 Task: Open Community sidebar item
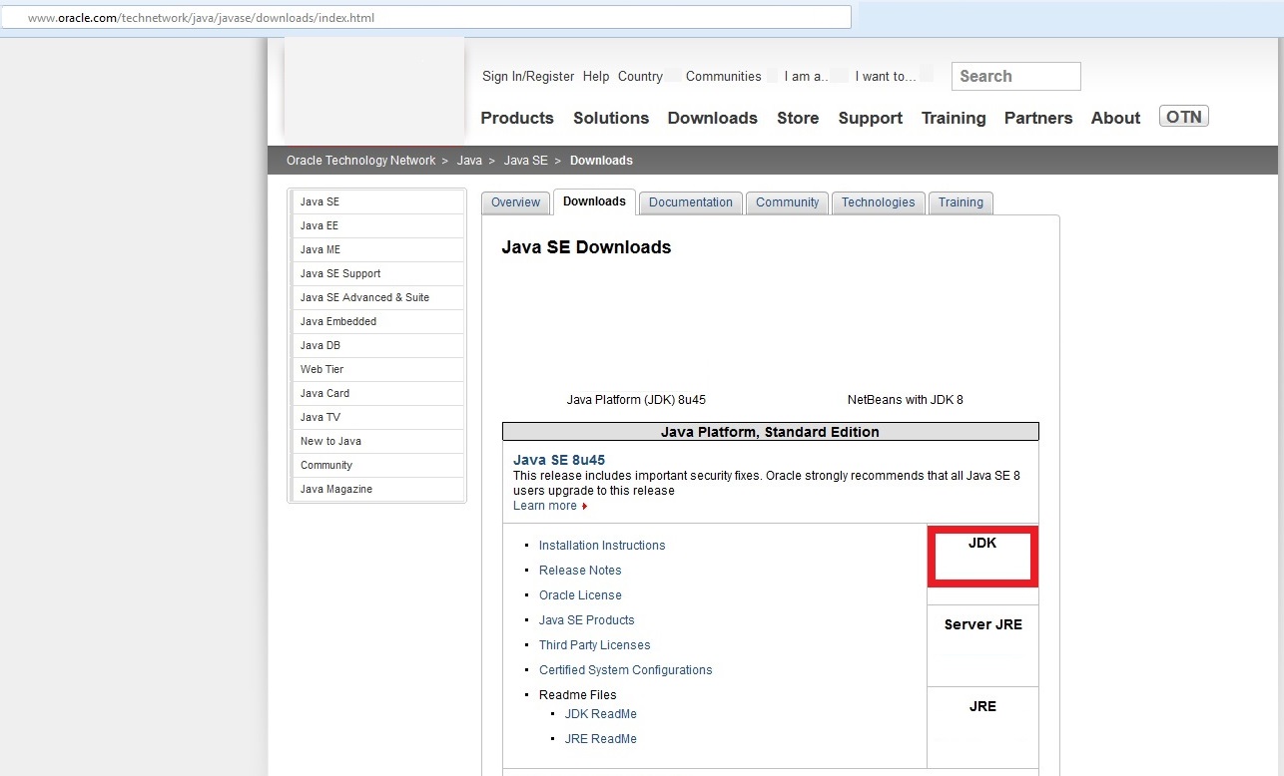click(x=379, y=465)
